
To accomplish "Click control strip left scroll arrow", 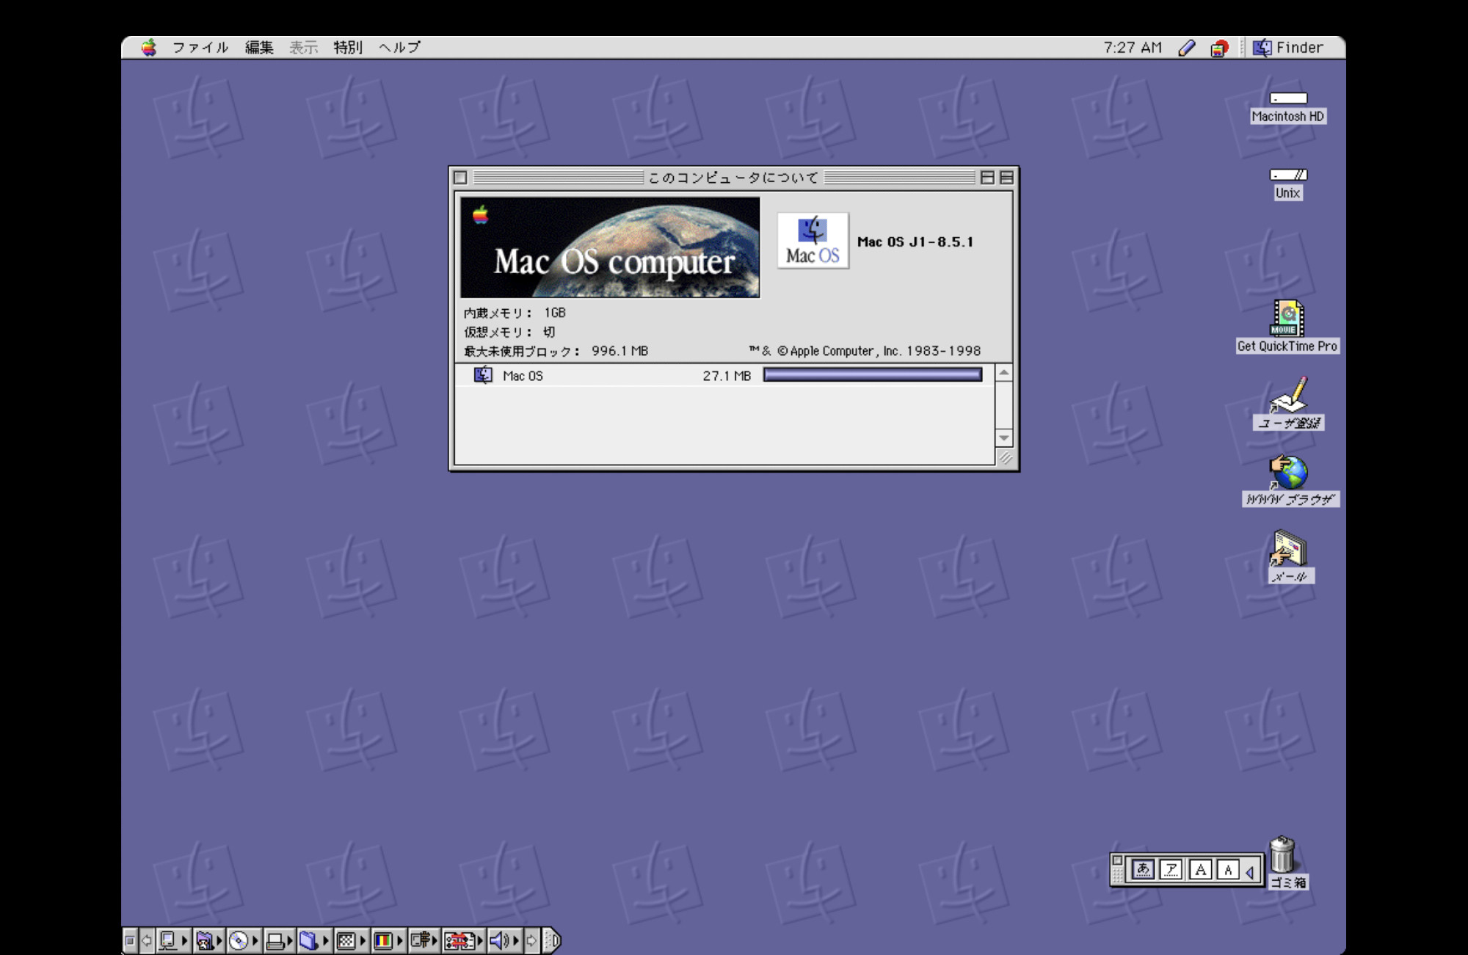I will tap(147, 940).
